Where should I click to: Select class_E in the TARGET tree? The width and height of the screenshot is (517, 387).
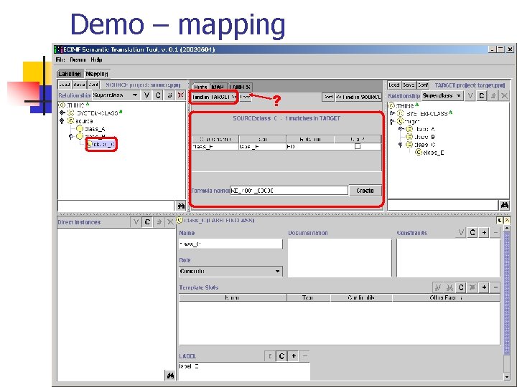(x=434, y=153)
